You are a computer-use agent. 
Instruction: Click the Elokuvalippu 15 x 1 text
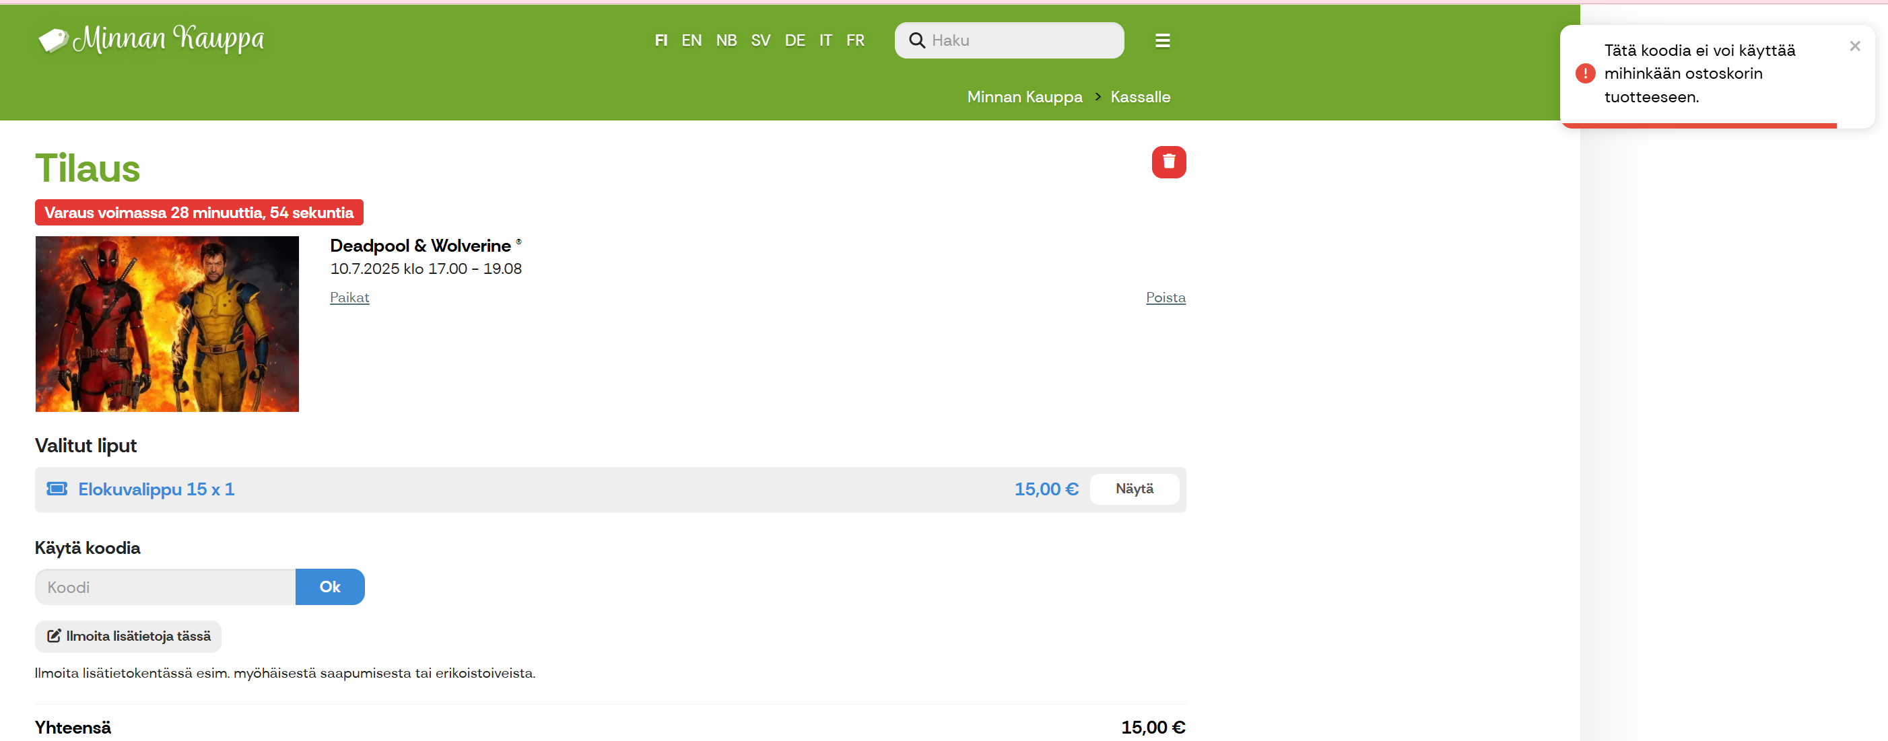[156, 489]
